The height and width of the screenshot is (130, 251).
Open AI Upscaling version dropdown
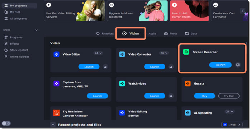coord(229,112)
